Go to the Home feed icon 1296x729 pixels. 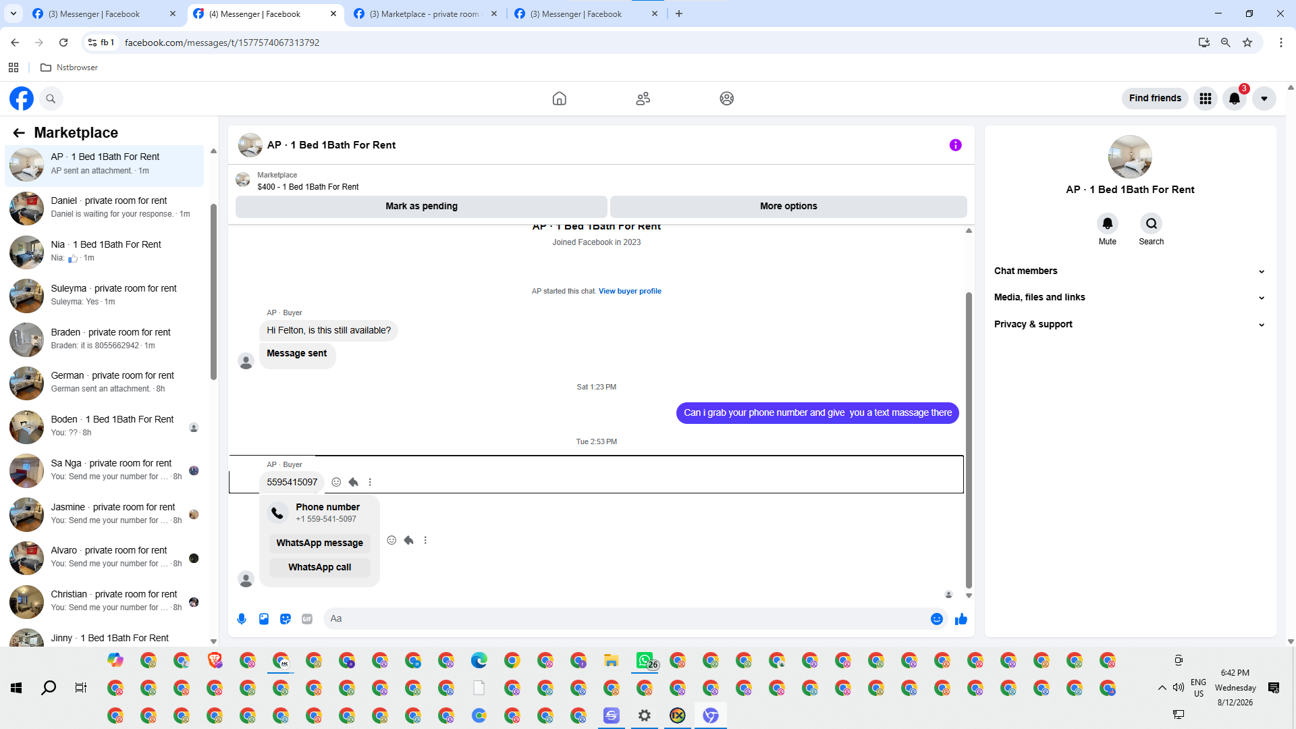point(560,99)
